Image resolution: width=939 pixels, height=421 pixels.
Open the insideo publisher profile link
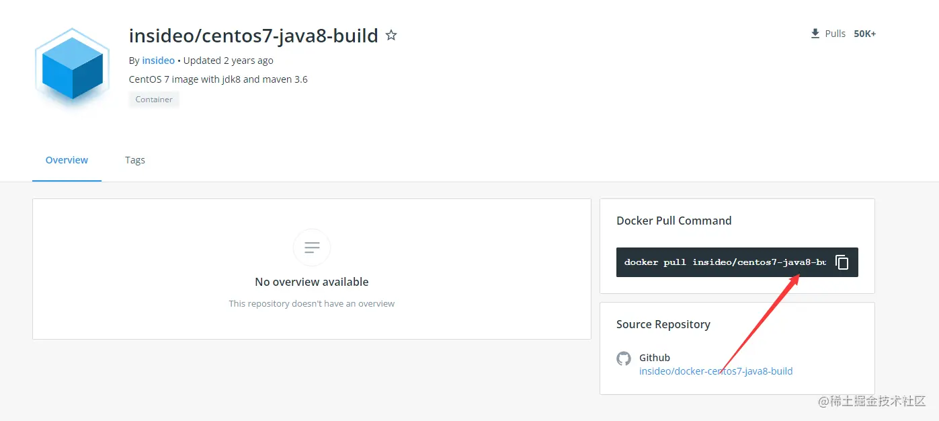click(159, 61)
